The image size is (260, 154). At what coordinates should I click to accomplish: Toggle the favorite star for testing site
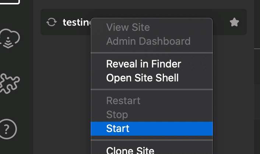[234, 22]
